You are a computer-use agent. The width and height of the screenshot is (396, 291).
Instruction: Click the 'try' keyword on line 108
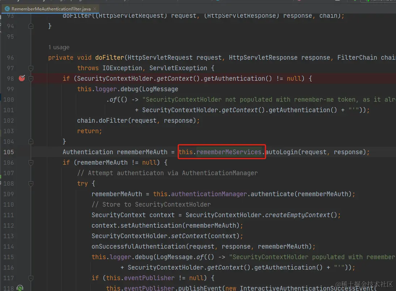(x=82, y=184)
